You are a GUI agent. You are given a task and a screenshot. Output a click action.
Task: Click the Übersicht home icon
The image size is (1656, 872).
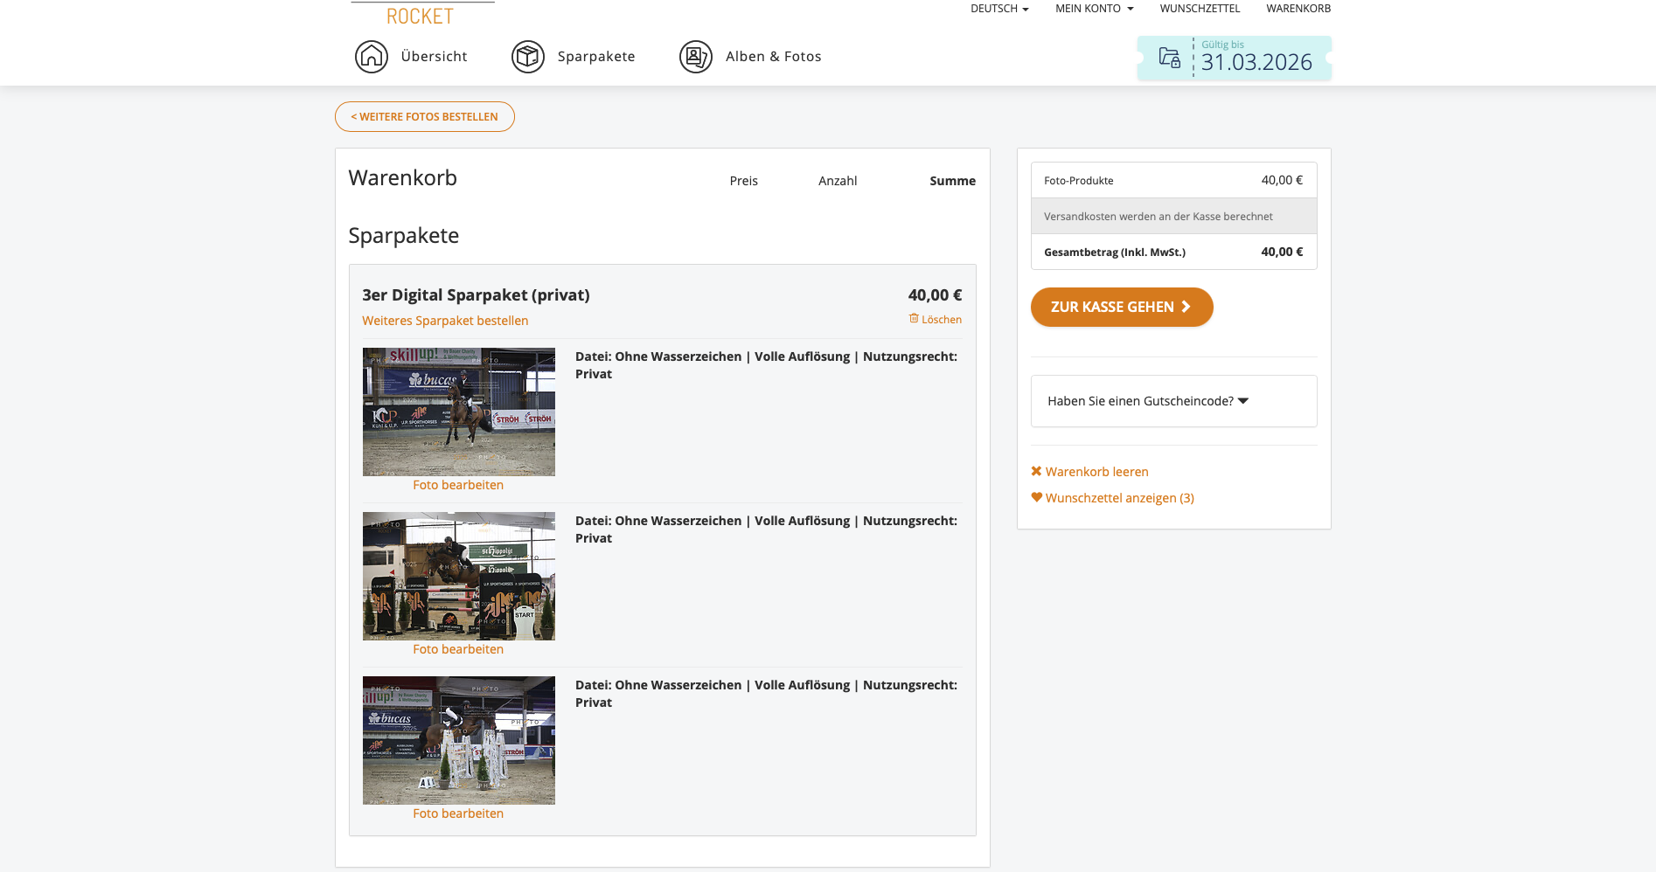click(372, 57)
